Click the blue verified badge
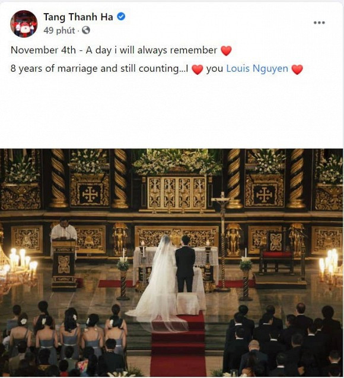This screenshot has height=378, width=344. tap(121, 17)
